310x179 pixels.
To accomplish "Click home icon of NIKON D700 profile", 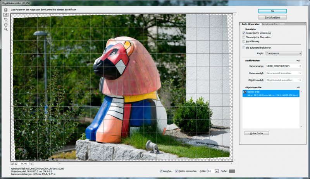I will coord(245,92).
